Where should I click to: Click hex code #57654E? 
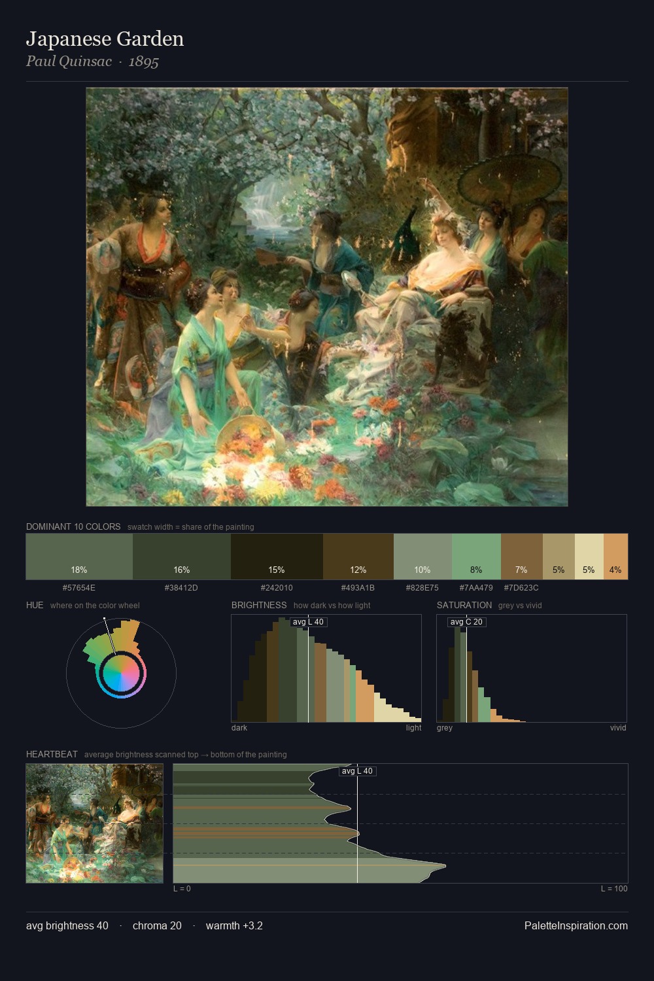tap(79, 588)
